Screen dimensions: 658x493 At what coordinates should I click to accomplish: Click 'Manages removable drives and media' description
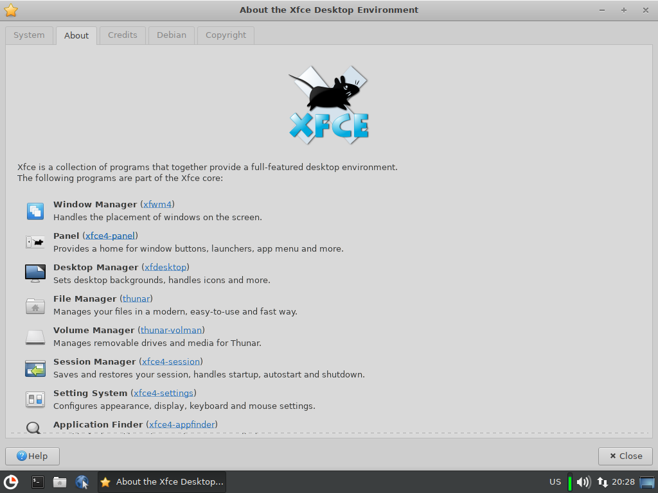pyautogui.click(x=157, y=343)
